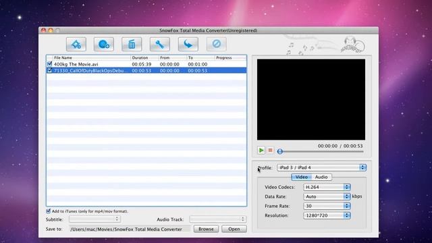The height and width of the screenshot is (243, 432).
Task: Select the 400kg The Movie.avi row
Action: point(146,64)
